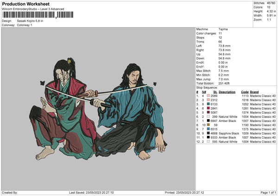Click the color swatch in stop row 1
278x196 pixels.
coord(208,96)
